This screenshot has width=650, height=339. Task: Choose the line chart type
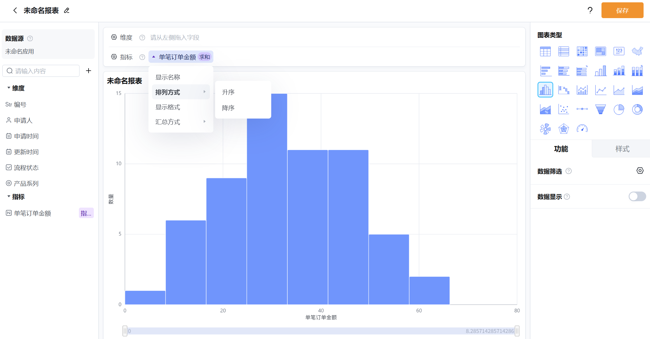click(x=600, y=90)
